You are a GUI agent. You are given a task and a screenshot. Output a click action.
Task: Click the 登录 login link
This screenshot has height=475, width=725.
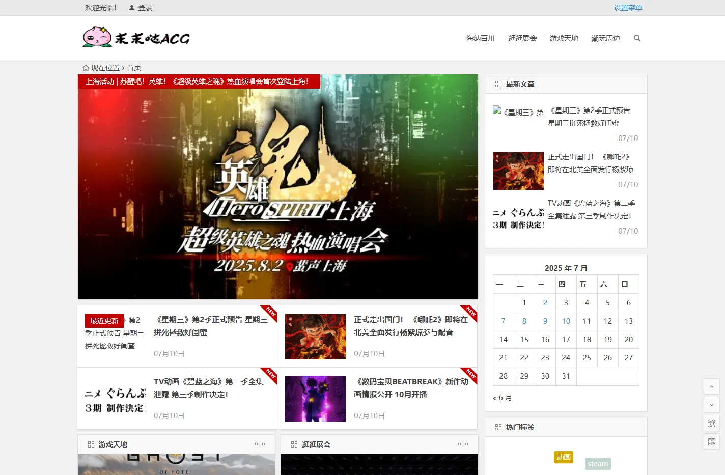click(145, 8)
